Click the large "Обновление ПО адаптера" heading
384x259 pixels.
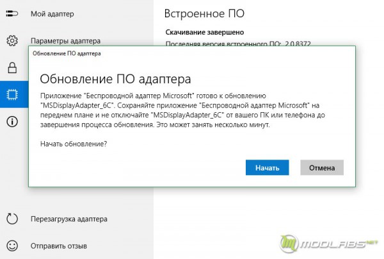tap(115, 79)
